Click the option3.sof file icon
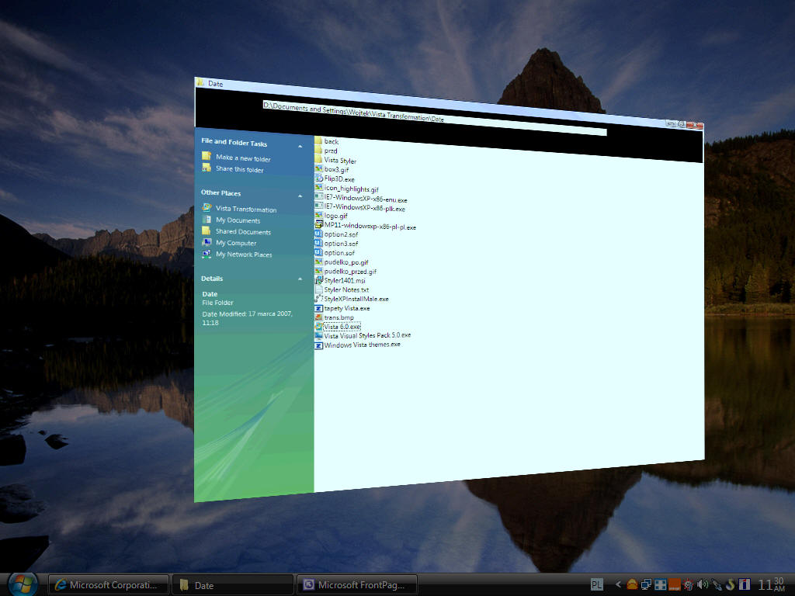The height and width of the screenshot is (596, 795). click(x=318, y=243)
